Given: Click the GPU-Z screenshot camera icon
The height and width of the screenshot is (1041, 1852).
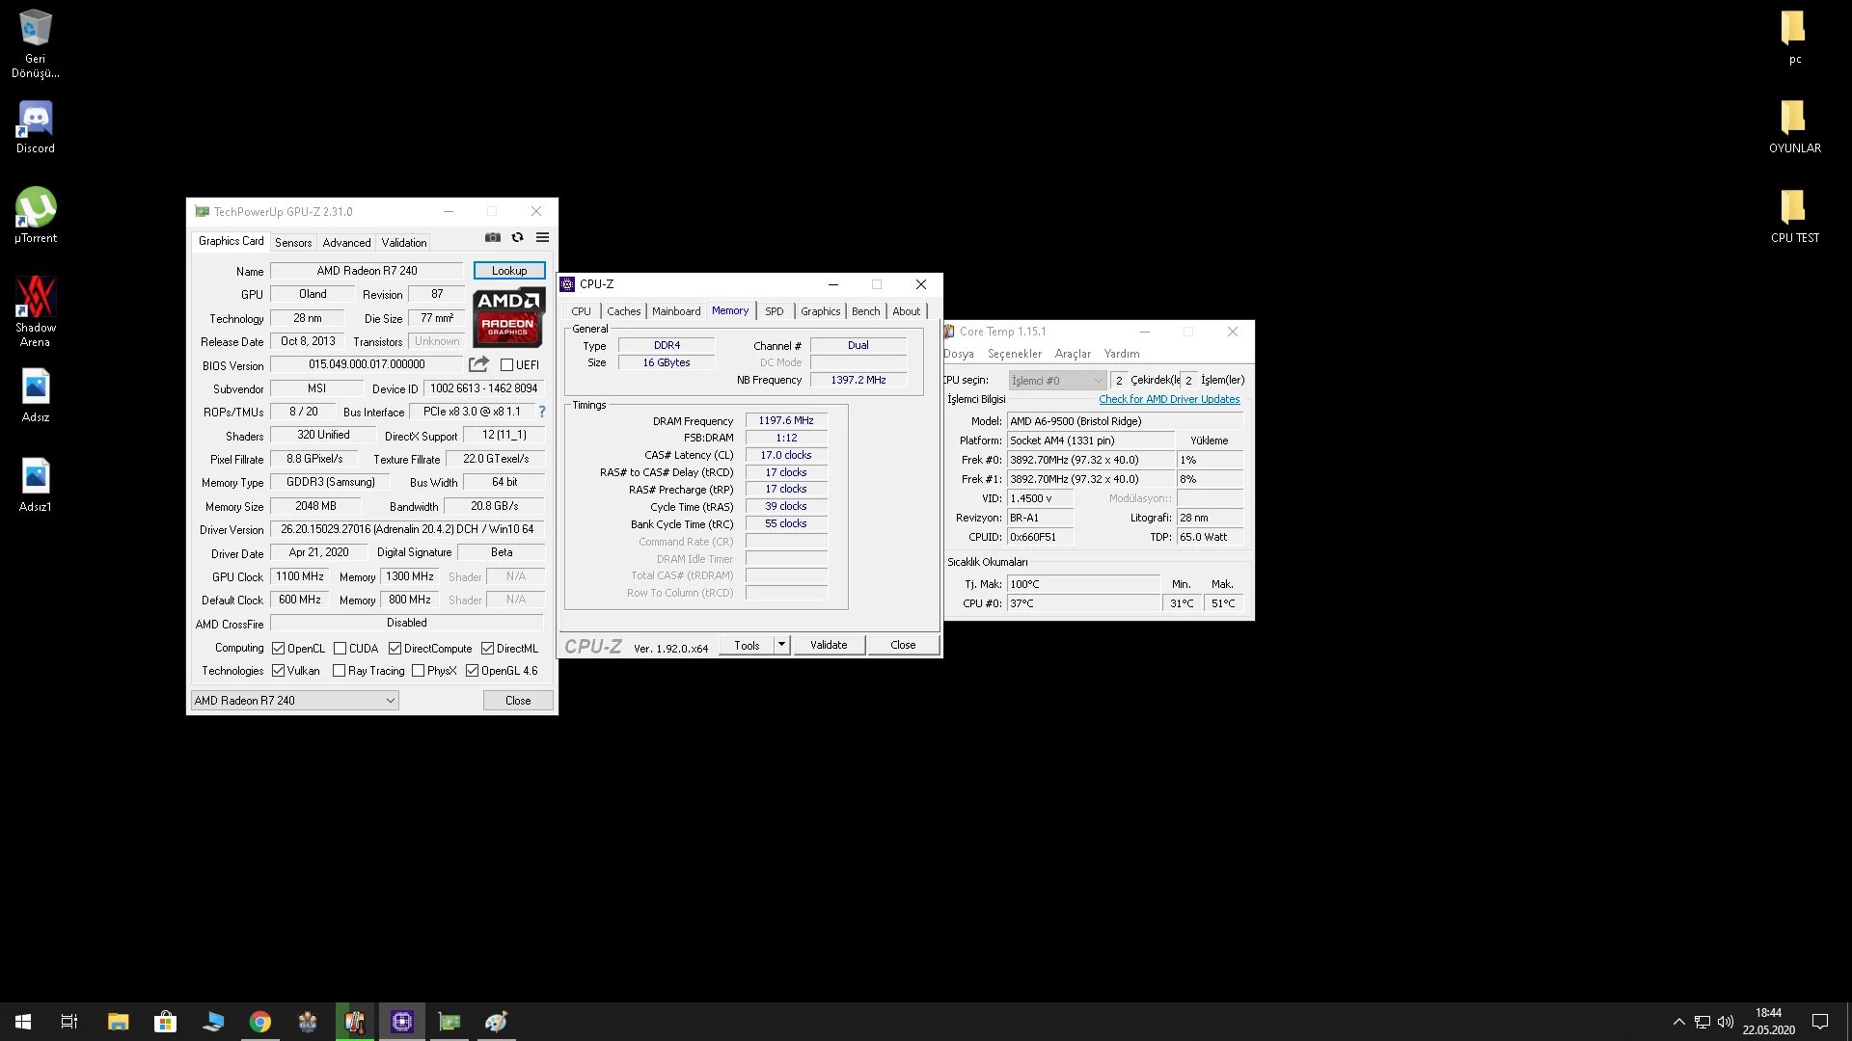Looking at the screenshot, I should pos(493,237).
